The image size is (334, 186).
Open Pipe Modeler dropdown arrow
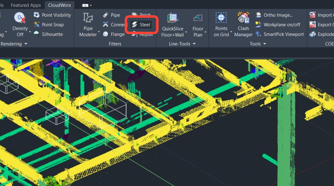coord(99,32)
